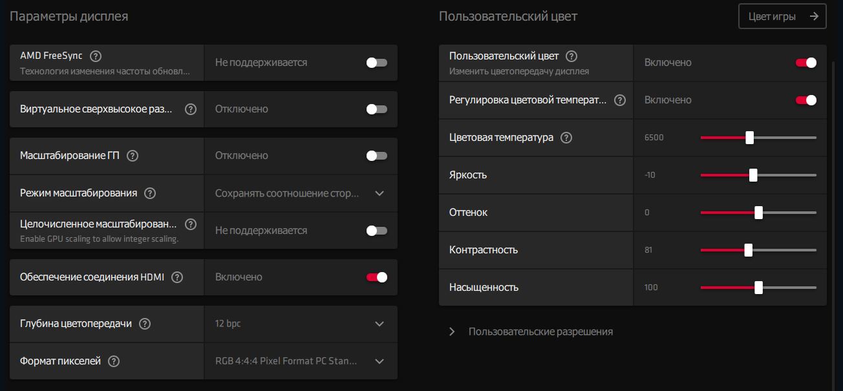The image size is (843, 391).
Task: Toggle Целочисленное масштабирование switch
Action: coord(377,231)
